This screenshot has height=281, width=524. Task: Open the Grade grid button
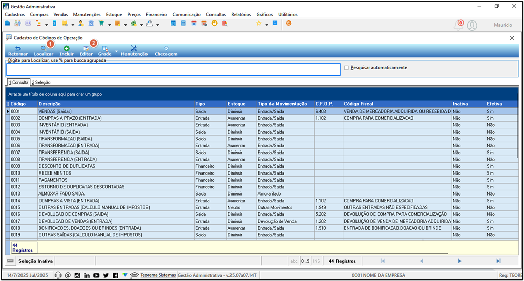[x=104, y=51]
